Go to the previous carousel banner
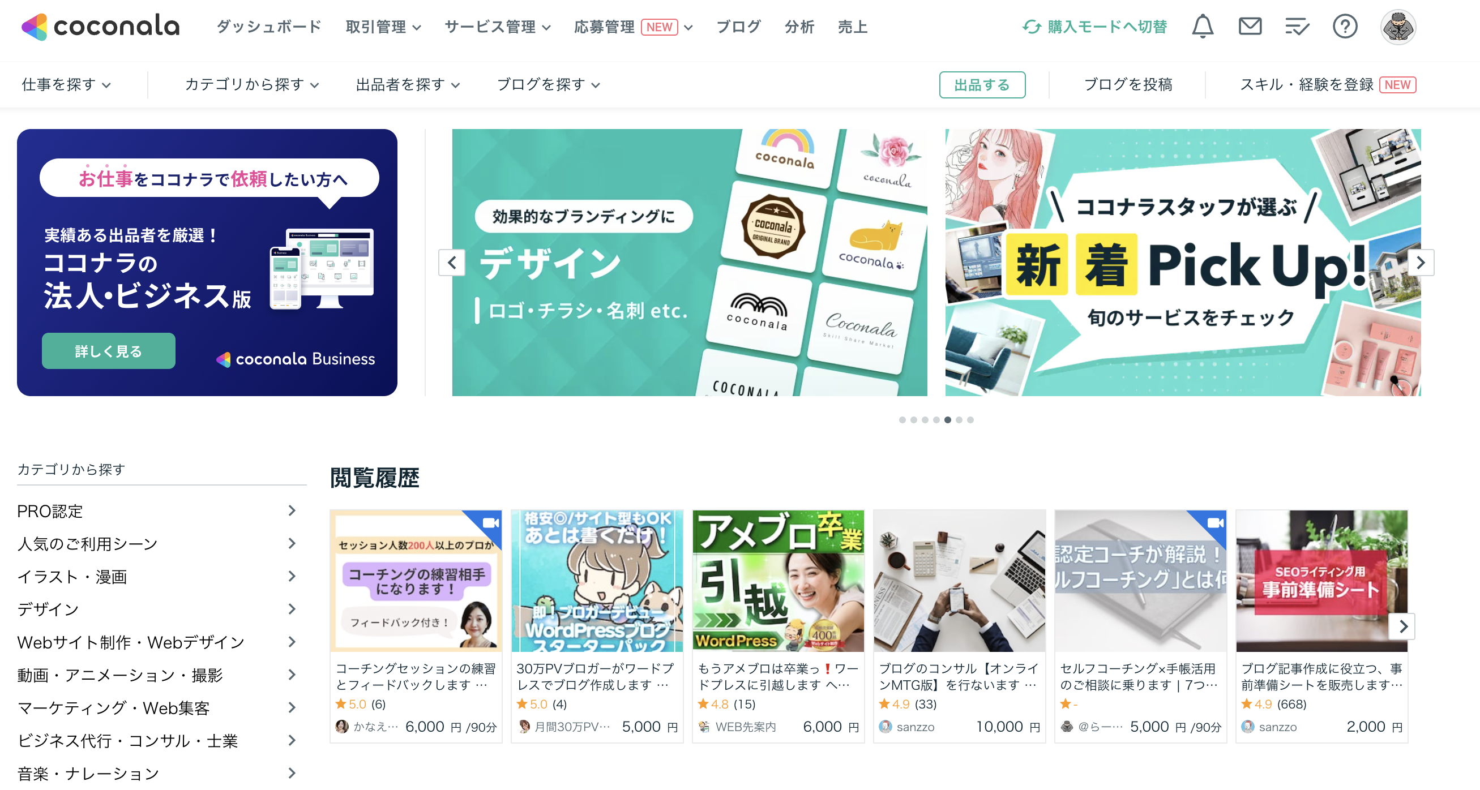 pyautogui.click(x=452, y=263)
